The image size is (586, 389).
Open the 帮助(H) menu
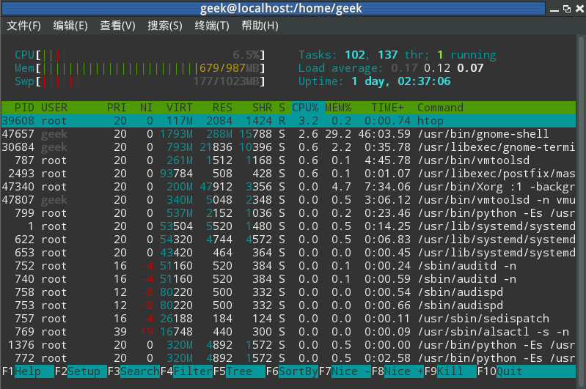click(260, 26)
